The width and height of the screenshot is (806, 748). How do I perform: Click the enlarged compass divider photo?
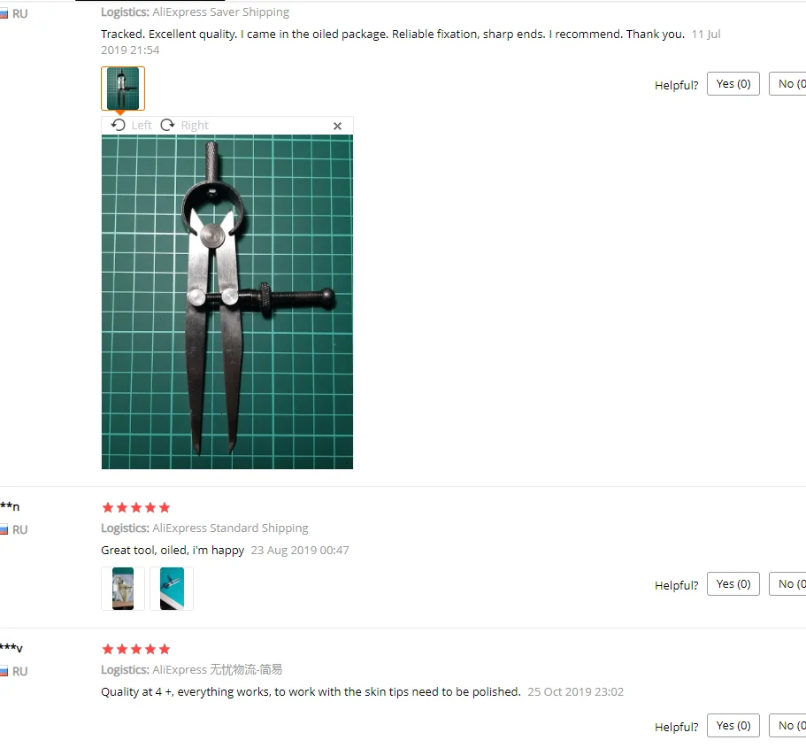[x=227, y=302]
